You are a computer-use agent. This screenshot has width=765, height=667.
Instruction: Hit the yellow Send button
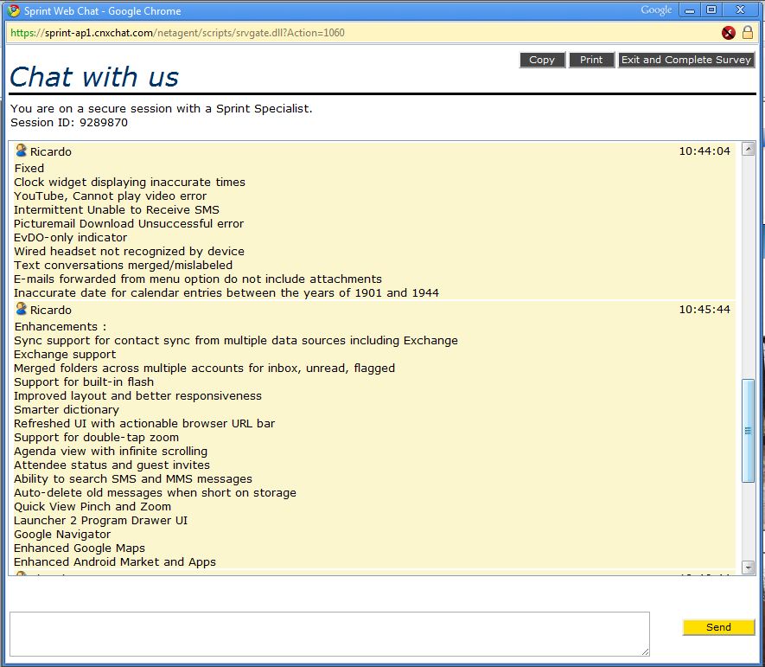718,627
